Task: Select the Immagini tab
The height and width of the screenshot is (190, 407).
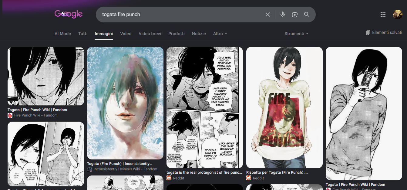Action: point(104,34)
